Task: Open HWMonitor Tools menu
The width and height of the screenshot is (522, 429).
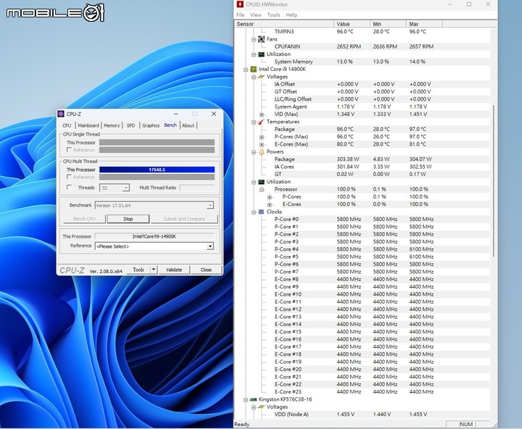Action: pyautogui.click(x=273, y=15)
